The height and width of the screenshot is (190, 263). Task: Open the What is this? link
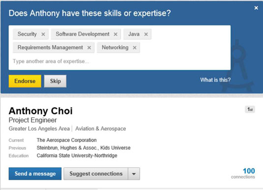215,80
